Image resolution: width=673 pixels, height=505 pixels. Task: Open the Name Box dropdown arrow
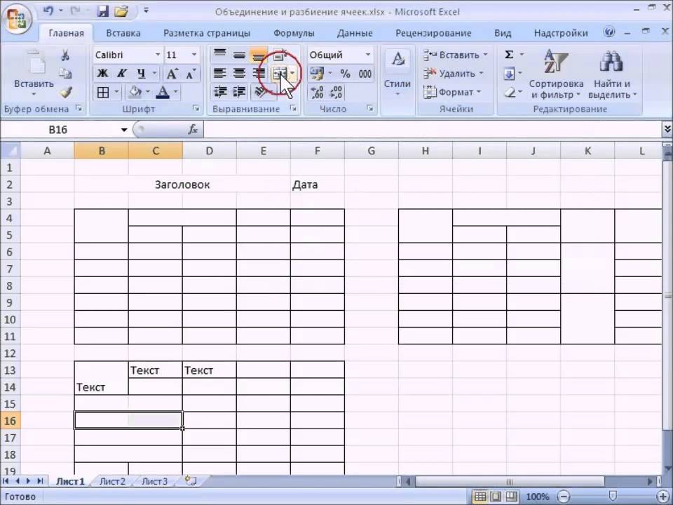(x=124, y=129)
